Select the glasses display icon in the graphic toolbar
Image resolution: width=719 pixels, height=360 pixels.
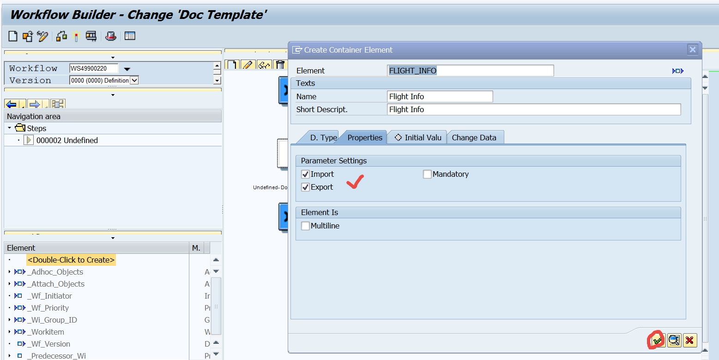(x=264, y=65)
